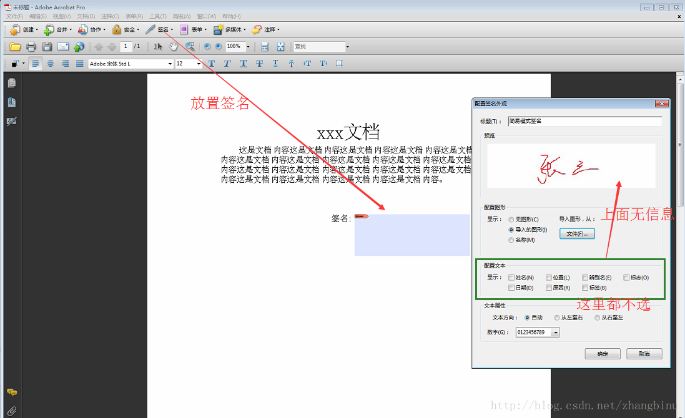
Task: Check the 标志(O) checkbox
Action: [626, 278]
